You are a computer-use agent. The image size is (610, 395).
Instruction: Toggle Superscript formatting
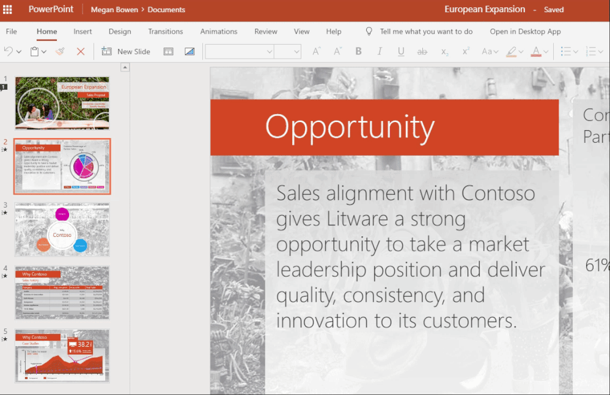466,51
